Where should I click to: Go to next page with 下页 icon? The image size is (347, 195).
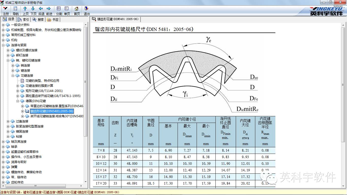coord(33,11)
